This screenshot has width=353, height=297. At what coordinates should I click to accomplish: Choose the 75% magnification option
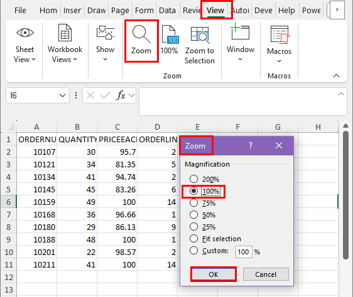coord(193,203)
